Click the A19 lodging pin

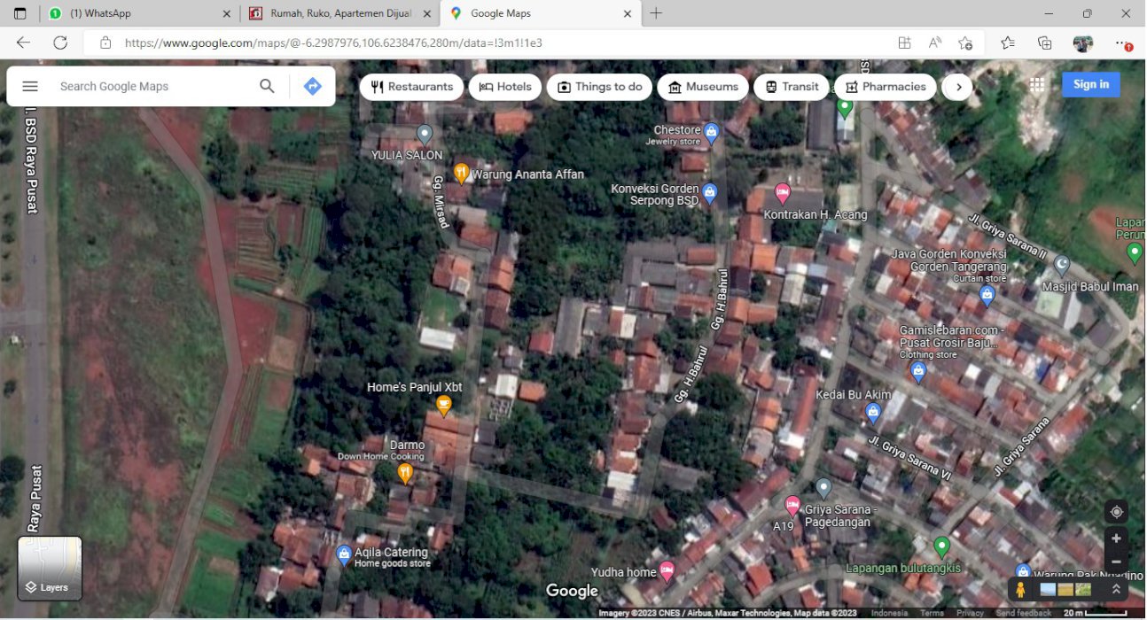point(792,506)
